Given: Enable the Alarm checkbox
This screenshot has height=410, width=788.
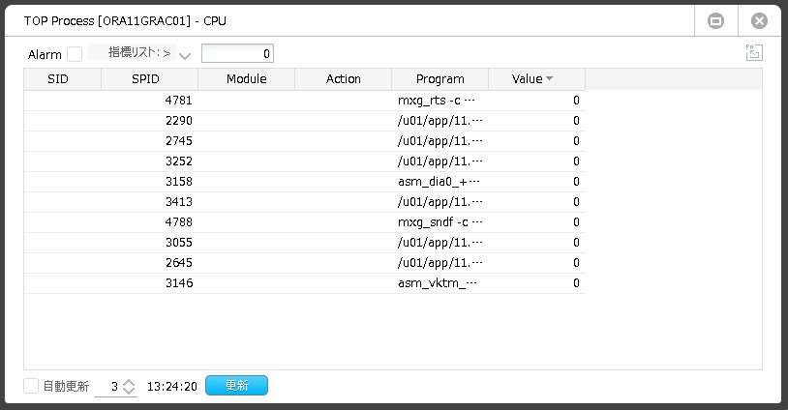Looking at the screenshot, I should (x=75, y=54).
